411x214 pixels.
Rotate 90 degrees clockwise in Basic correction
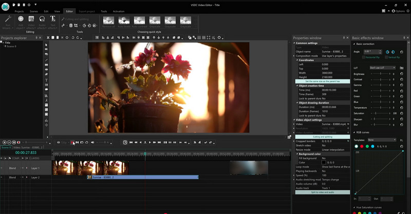click(x=393, y=52)
